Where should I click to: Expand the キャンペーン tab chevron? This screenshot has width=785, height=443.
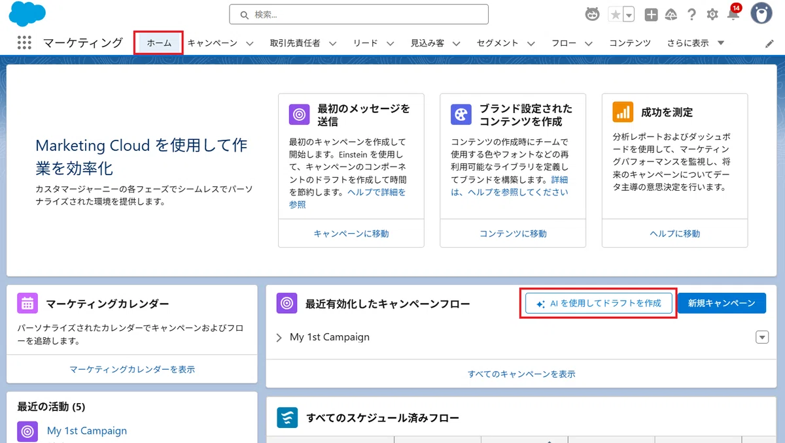point(249,44)
